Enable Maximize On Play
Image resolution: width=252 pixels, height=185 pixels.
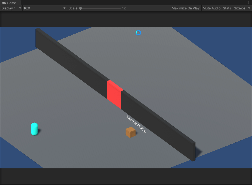186,8
